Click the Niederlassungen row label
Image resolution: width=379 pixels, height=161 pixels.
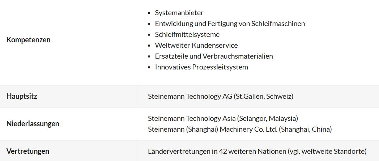33,123
